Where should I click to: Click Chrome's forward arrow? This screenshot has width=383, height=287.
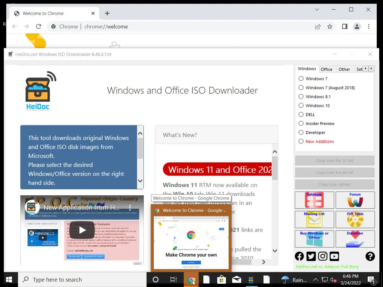(x=26, y=27)
